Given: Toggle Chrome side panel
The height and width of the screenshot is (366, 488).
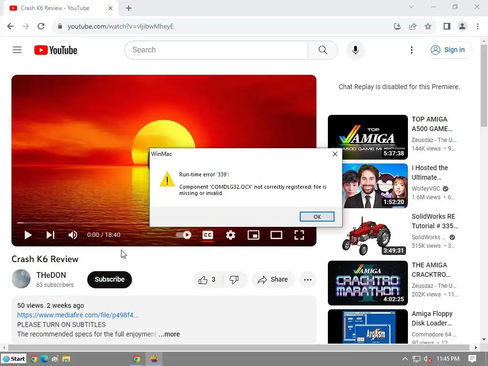Looking at the screenshot, I should tap(447, 26).
